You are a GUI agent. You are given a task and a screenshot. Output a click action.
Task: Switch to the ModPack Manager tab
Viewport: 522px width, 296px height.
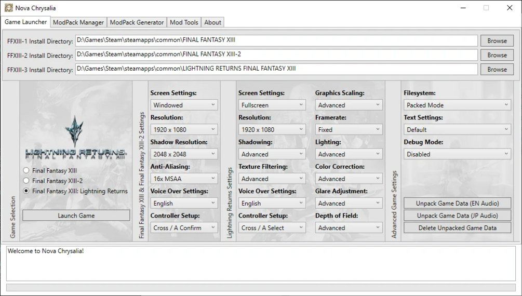click(x=78, y=22)
